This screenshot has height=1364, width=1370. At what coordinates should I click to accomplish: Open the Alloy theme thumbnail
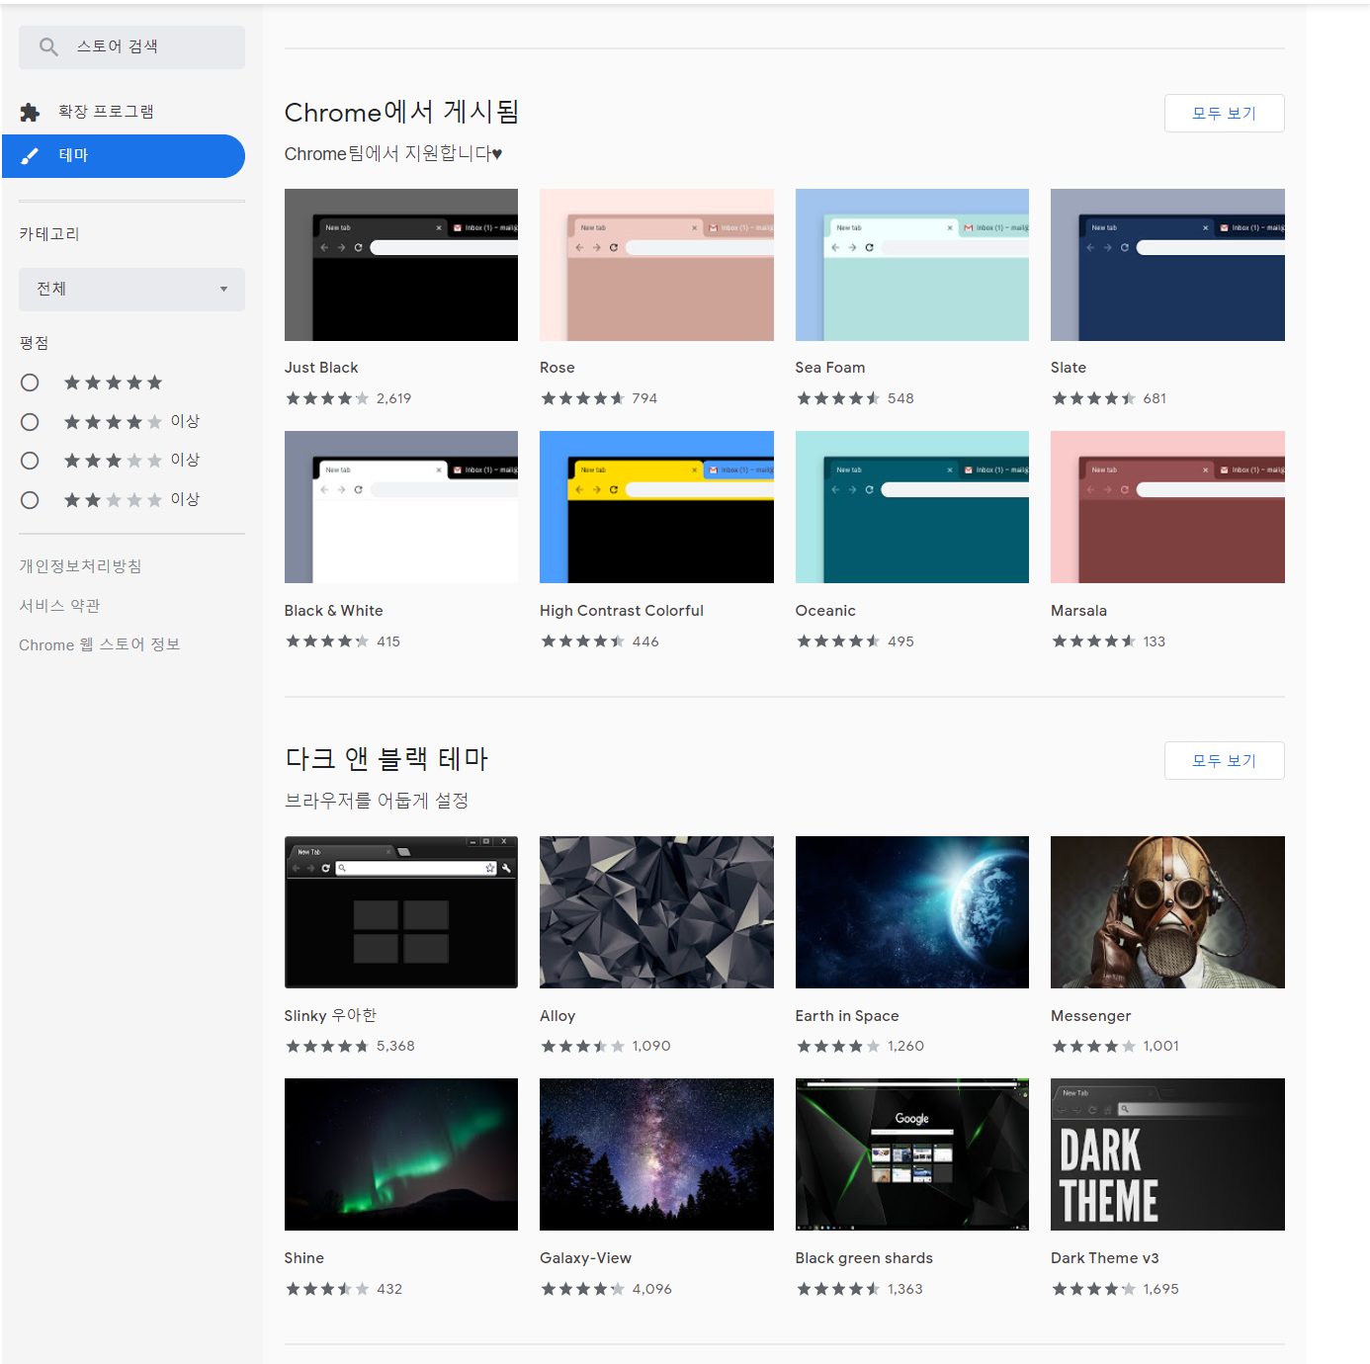click(656, 912)
